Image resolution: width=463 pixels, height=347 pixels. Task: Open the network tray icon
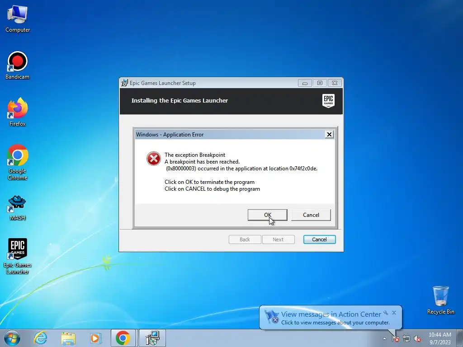click(x=406, y=338)
